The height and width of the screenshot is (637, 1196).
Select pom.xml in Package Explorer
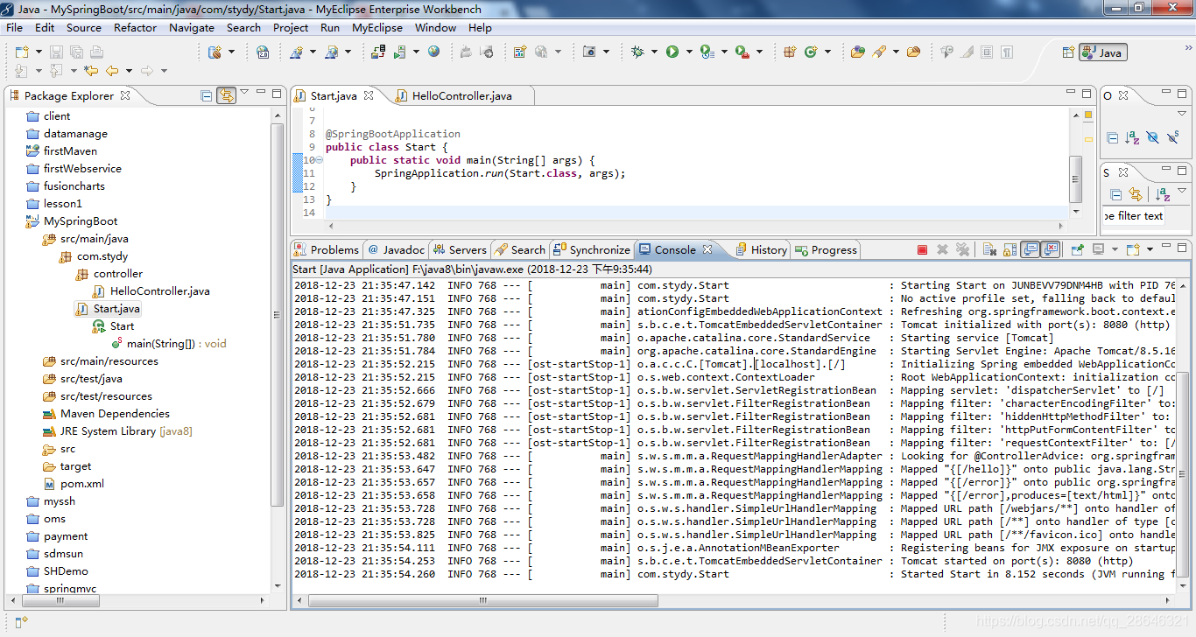click(82, 484)
